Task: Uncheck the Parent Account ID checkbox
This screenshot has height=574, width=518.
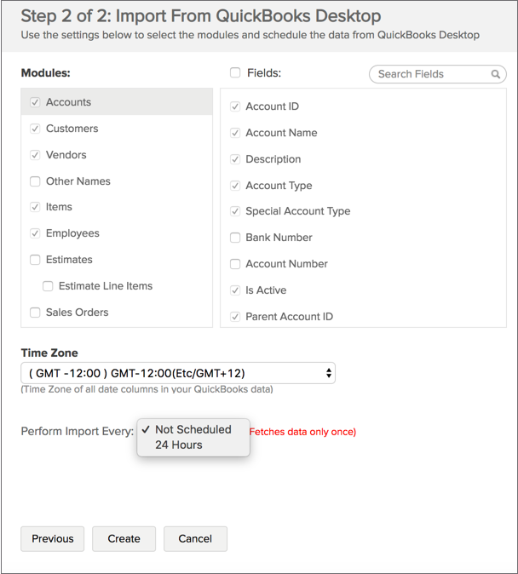Action: (x=235, y=317)
